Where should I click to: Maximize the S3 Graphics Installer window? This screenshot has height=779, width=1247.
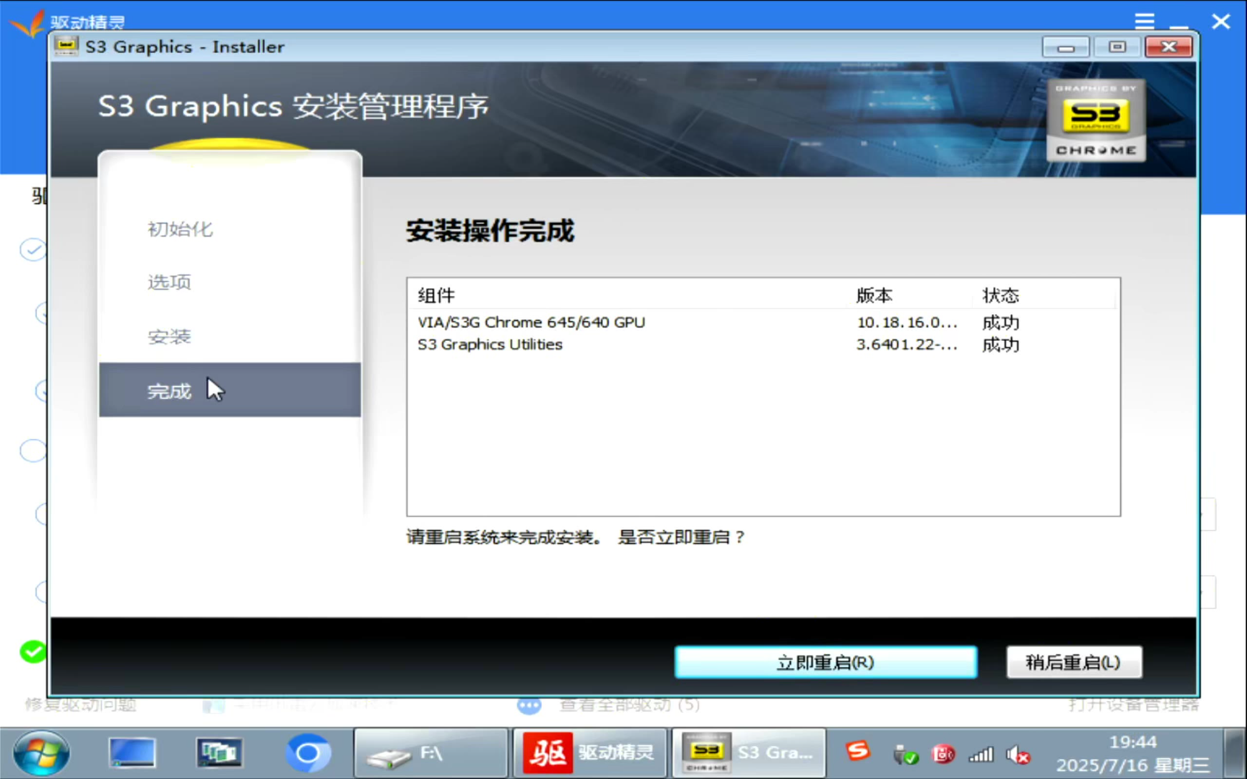1117,47
